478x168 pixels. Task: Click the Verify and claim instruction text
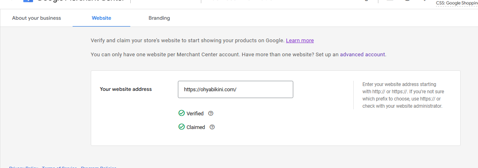pos(188,41)
